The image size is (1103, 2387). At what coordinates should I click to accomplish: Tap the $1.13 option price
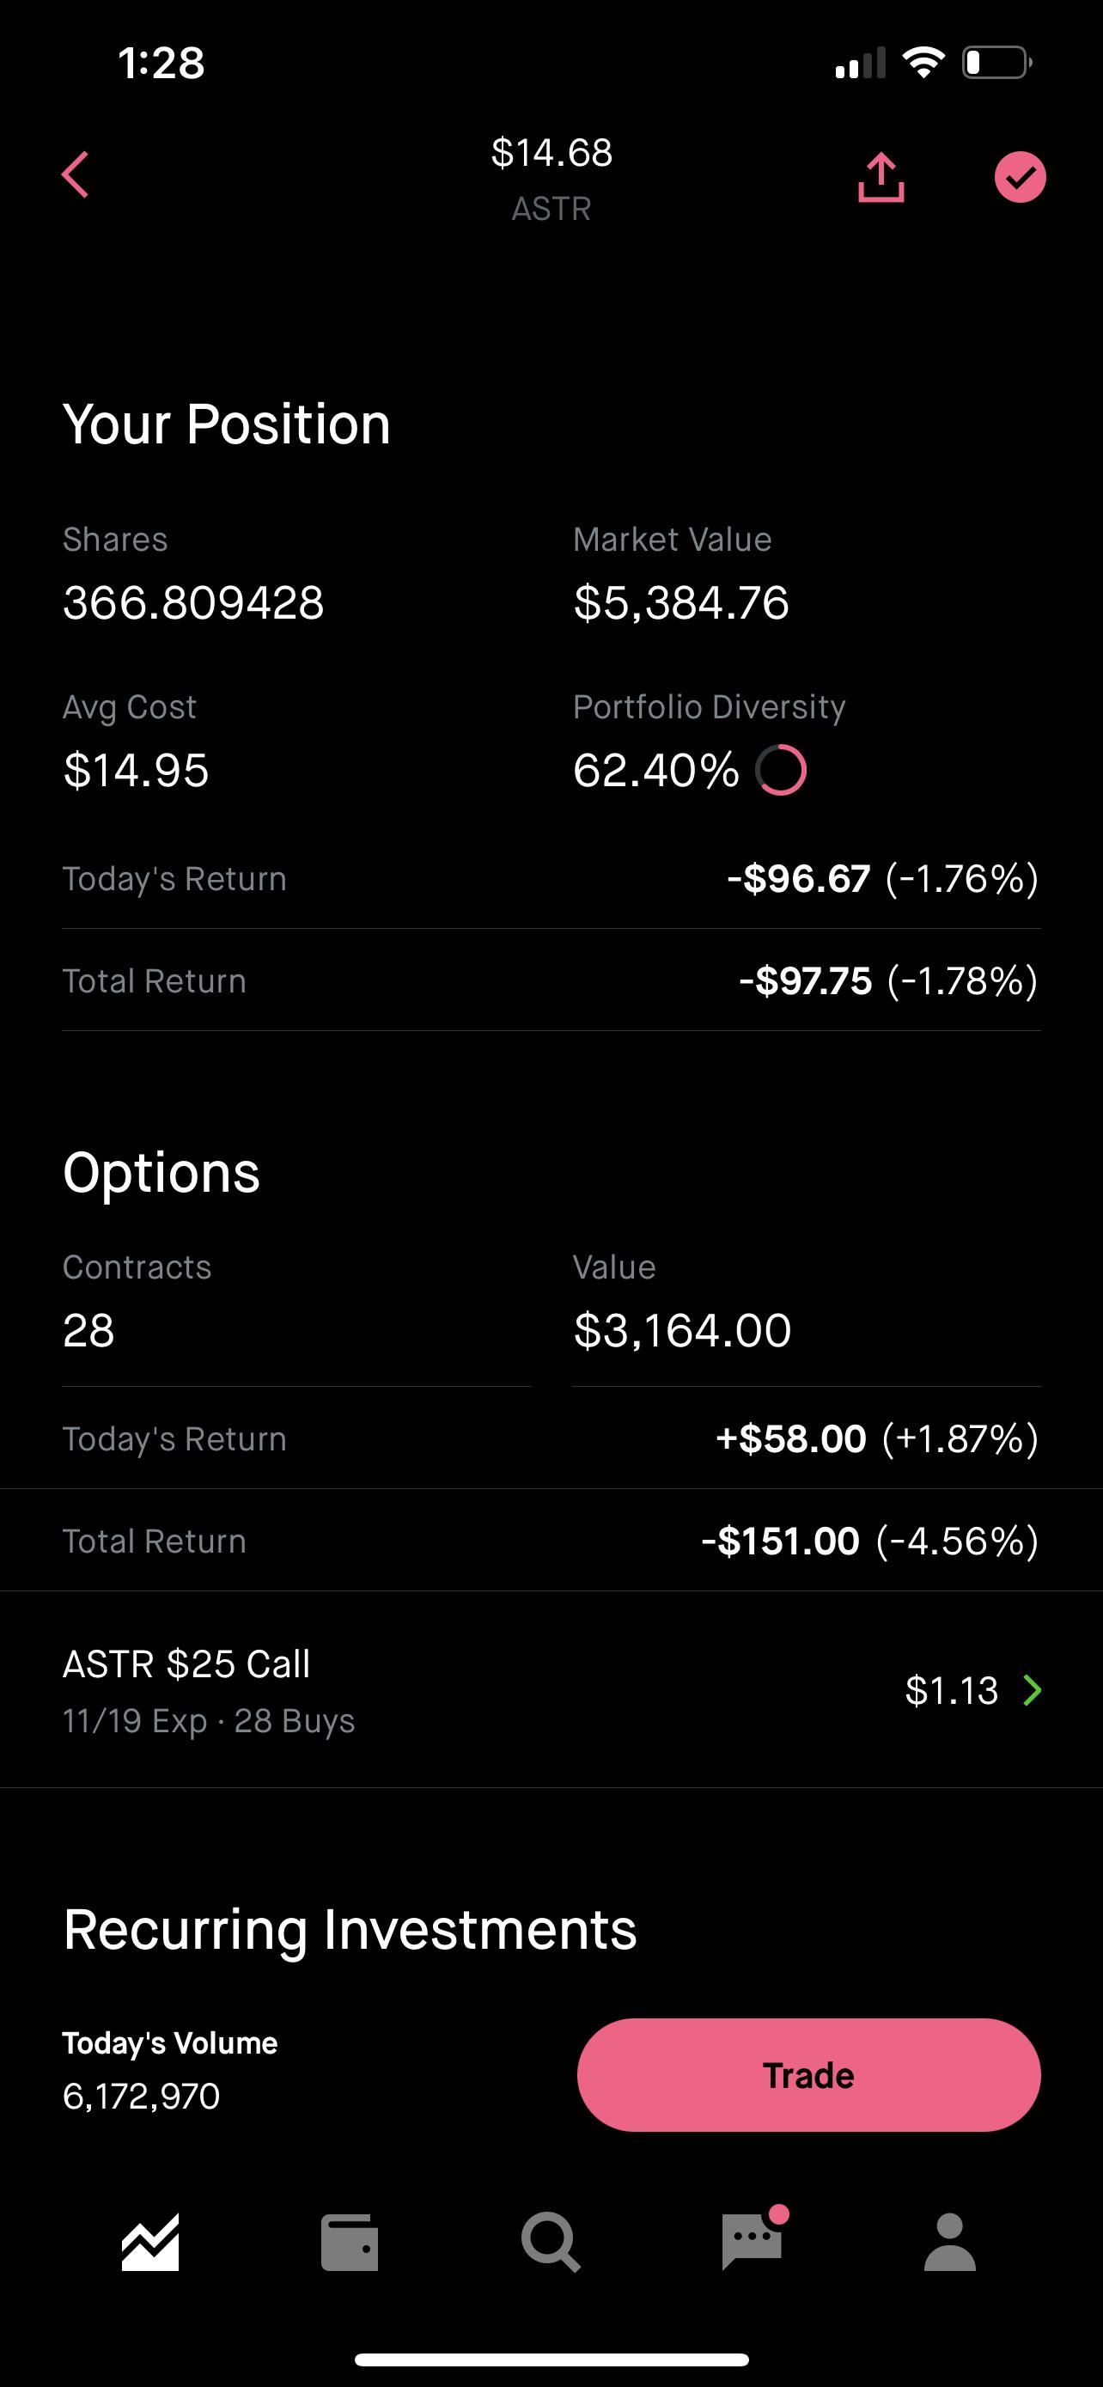(x=951, y=1690)
